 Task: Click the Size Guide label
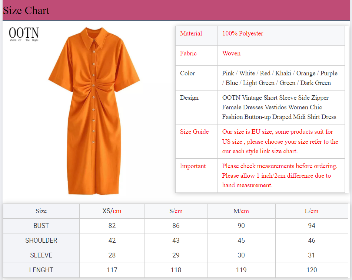pos(194,132)
